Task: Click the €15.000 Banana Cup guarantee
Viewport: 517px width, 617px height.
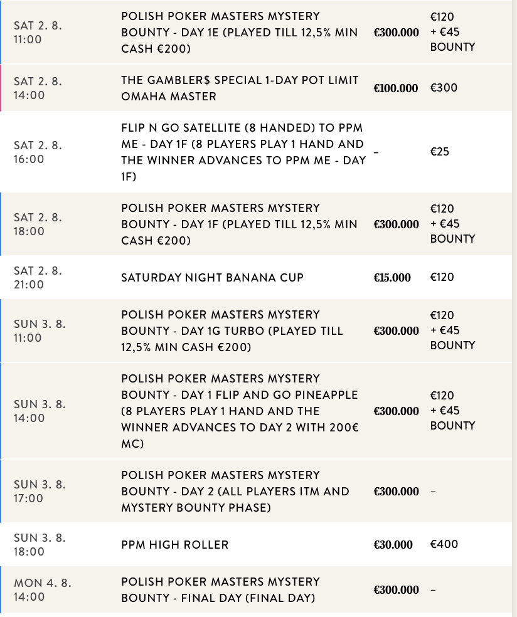Action: tap(392, 278)
